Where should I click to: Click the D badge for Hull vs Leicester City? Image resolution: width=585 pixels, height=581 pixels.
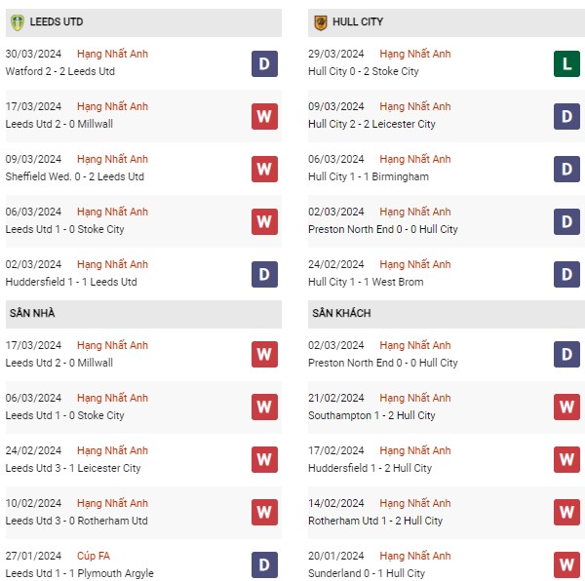tap(567, 116)
